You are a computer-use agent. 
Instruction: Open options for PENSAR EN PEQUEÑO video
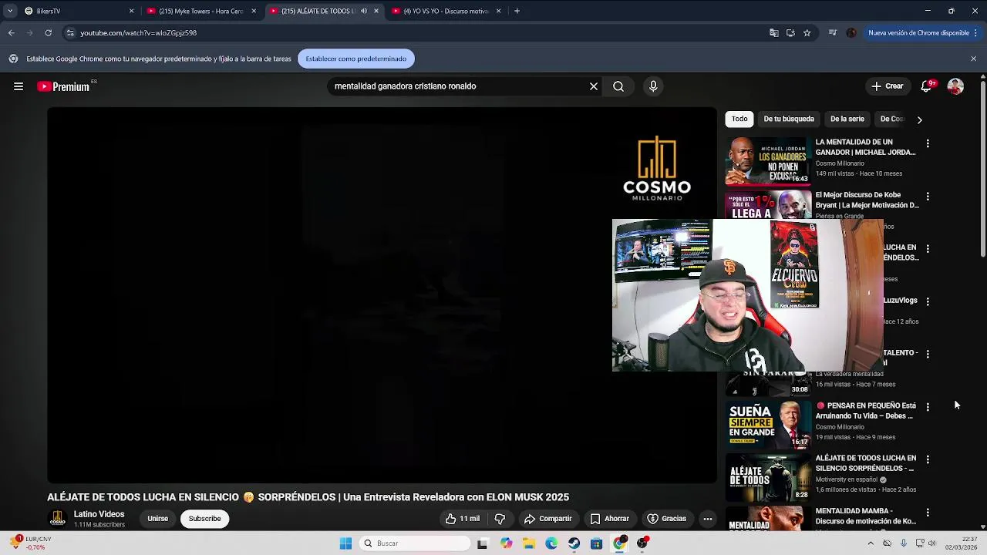click(928, 407)
